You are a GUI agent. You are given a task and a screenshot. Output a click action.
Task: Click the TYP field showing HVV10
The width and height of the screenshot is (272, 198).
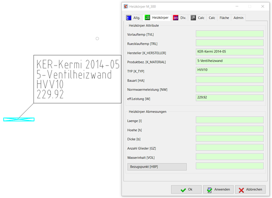(x=230, y=70)
